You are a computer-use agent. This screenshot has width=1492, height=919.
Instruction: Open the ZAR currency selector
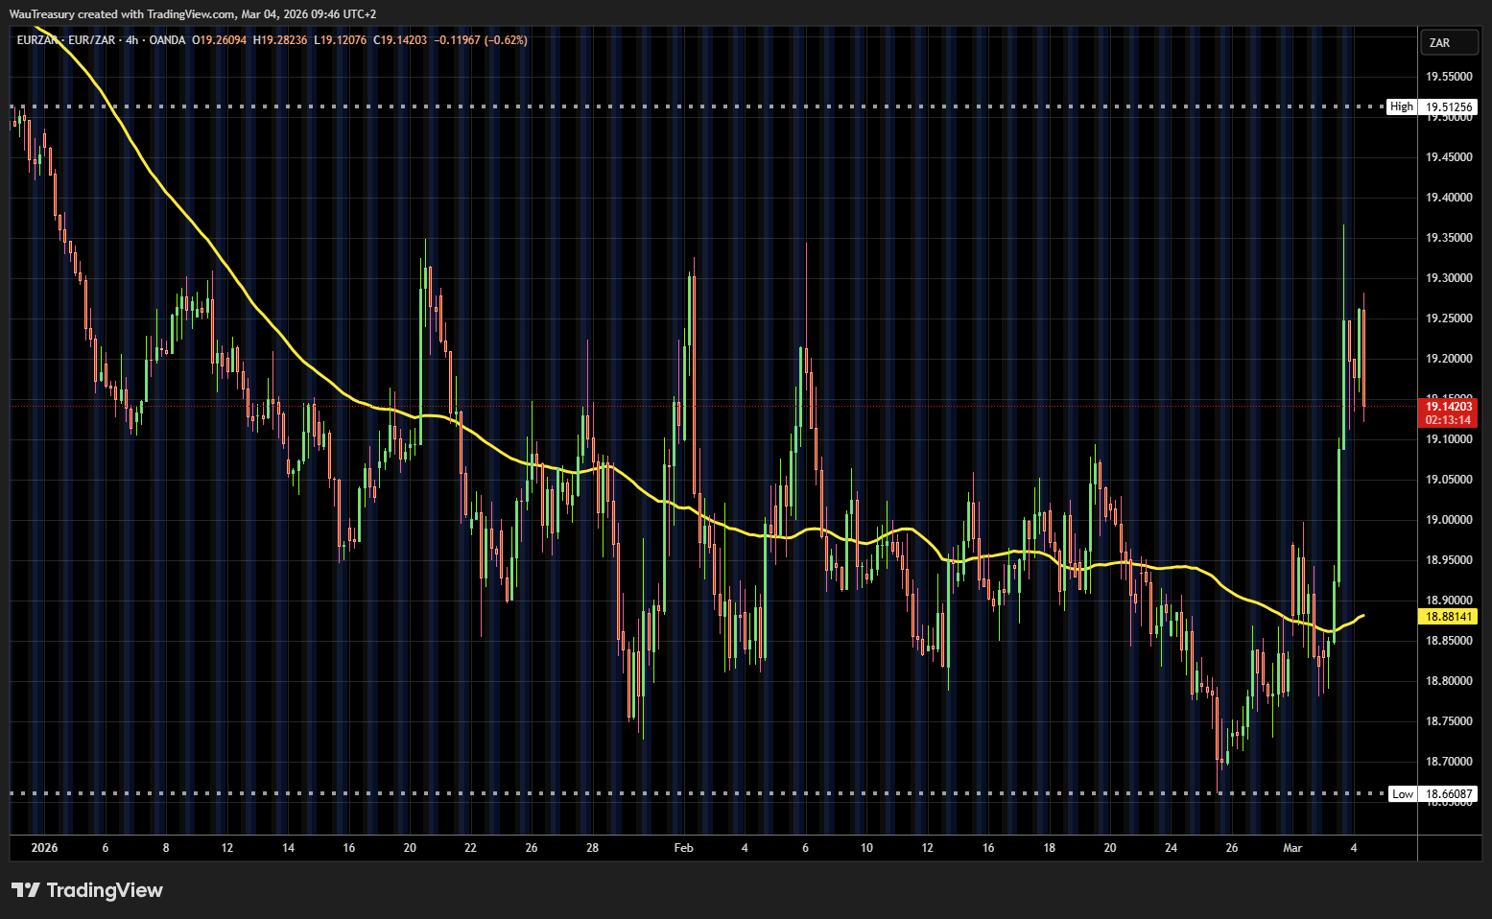point(1450,43)
